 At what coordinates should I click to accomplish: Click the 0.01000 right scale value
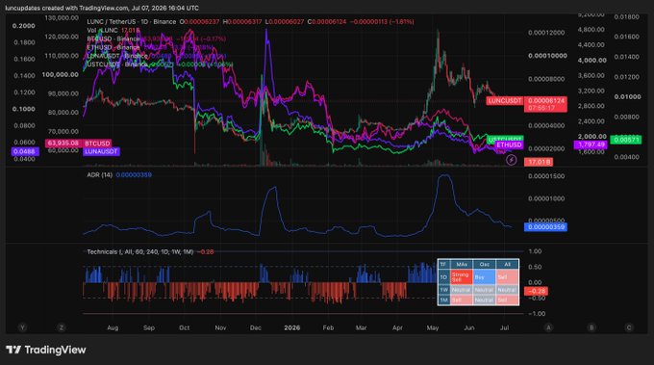click(x=627, y=96)
